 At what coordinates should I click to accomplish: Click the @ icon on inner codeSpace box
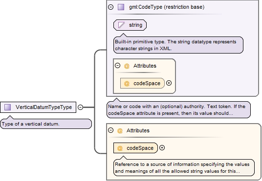click(x=127, y=83)
